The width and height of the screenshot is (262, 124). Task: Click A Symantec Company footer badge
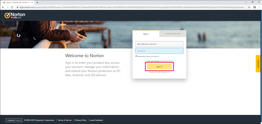tap(14, 120)
